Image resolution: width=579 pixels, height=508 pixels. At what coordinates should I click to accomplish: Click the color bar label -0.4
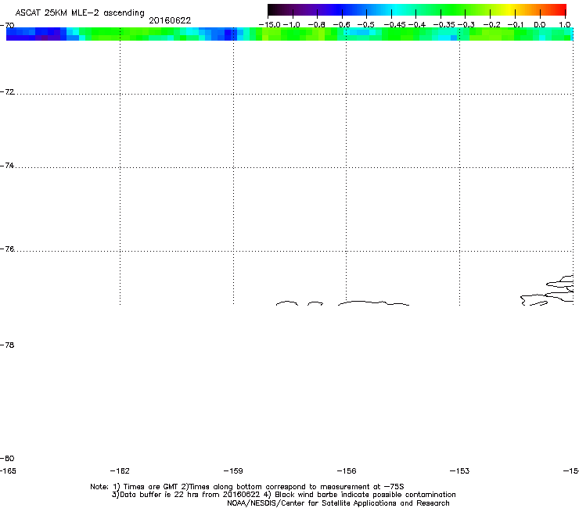(417, 25)
